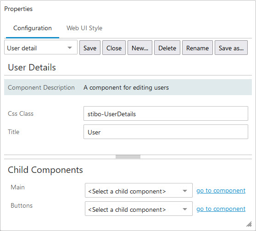Image resolution: width=256 pixels, height=231 pixels.
Task: Grab the horizontal splitter handle above Child Components
Action: pyautogui.click(x=128, y=157)
